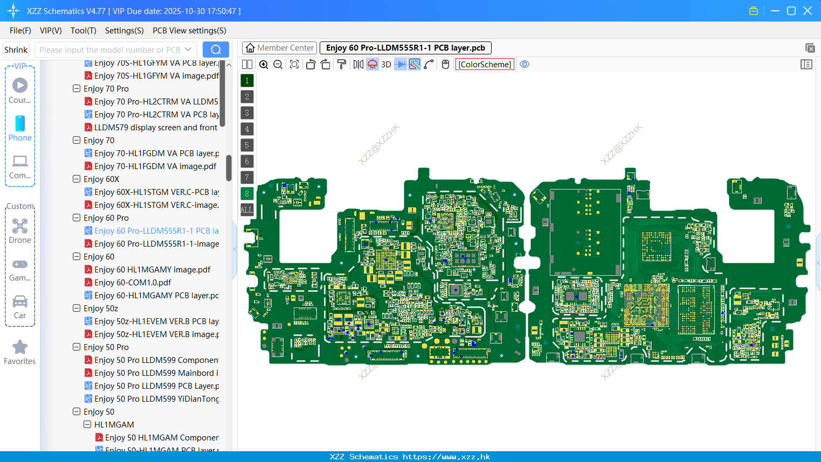Select PCB layer 4

pyautogui.click(x=247, y=129)
